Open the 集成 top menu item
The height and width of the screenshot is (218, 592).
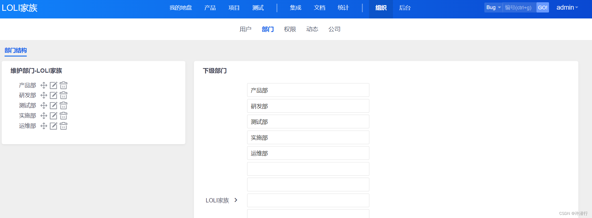(x=296, y=8)
